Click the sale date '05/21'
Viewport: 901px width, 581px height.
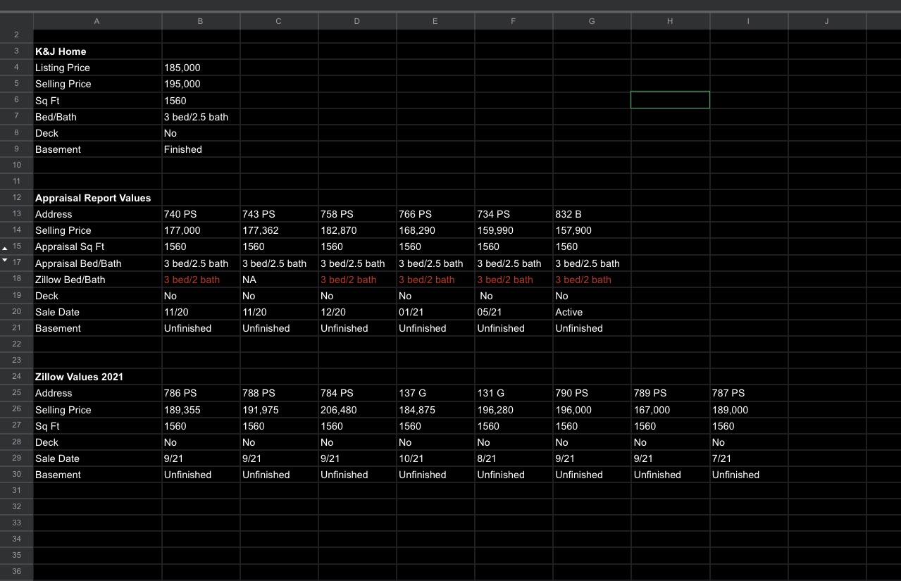[x=514, y=312]
